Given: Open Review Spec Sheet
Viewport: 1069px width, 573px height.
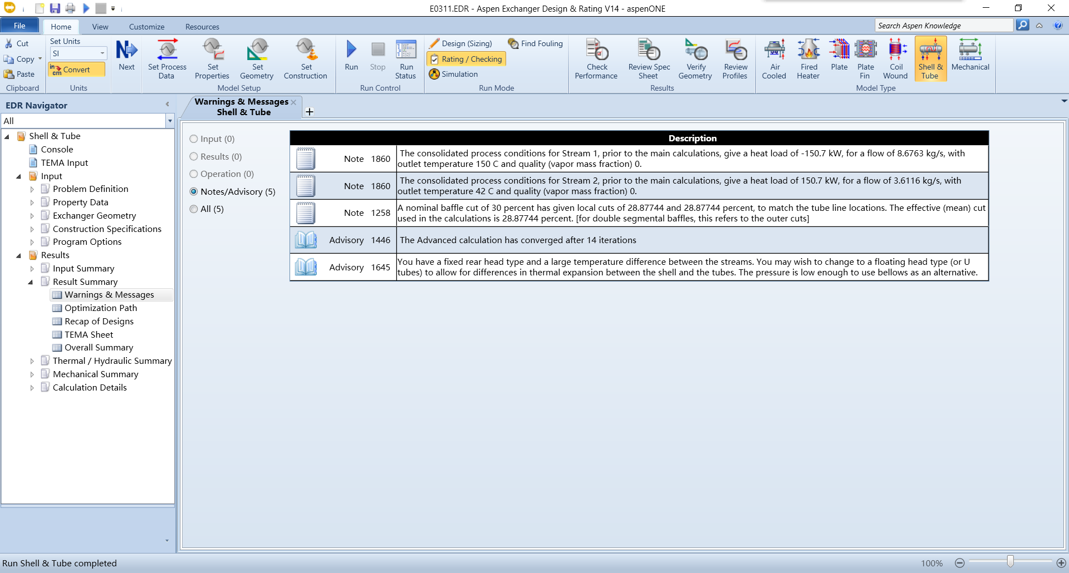Looking at the screenshot, I should click(649, 59).
